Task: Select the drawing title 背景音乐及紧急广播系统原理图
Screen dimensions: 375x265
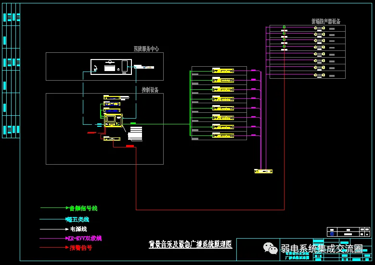Action: (x=190, y=244)
